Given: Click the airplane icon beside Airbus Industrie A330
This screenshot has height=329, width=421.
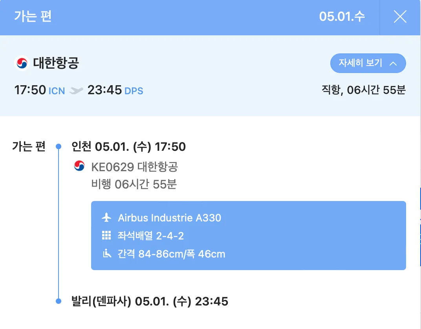Looking at the screenshot, I should click(x=106, y=218).
